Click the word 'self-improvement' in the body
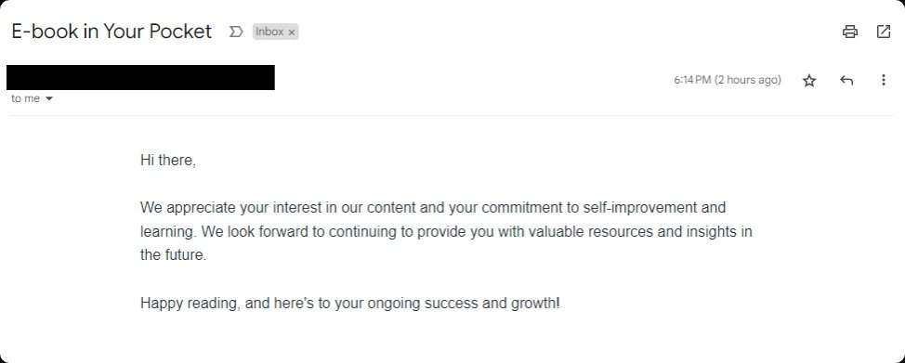This screenshot has height=363, width=905. coord(640,207)
